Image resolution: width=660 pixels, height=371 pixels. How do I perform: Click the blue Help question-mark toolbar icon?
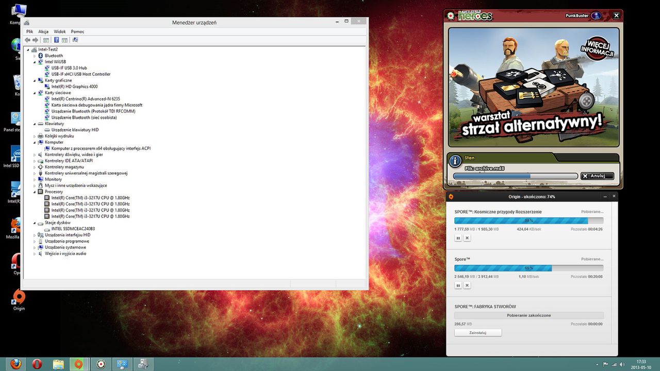pos(57,40)
